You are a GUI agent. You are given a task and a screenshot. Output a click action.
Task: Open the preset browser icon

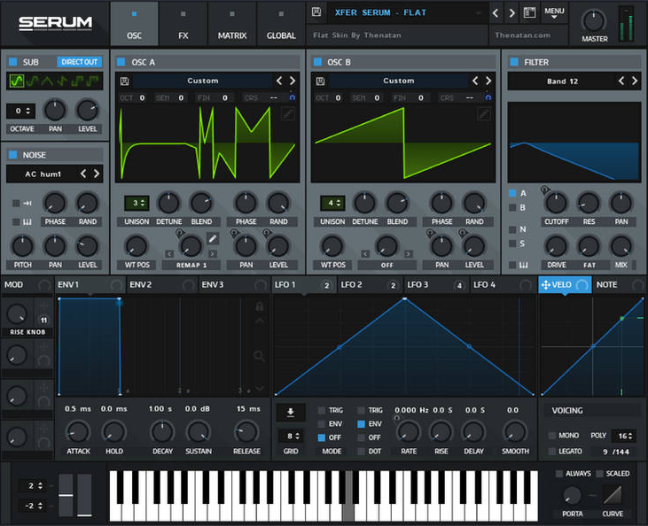point(529,12)
